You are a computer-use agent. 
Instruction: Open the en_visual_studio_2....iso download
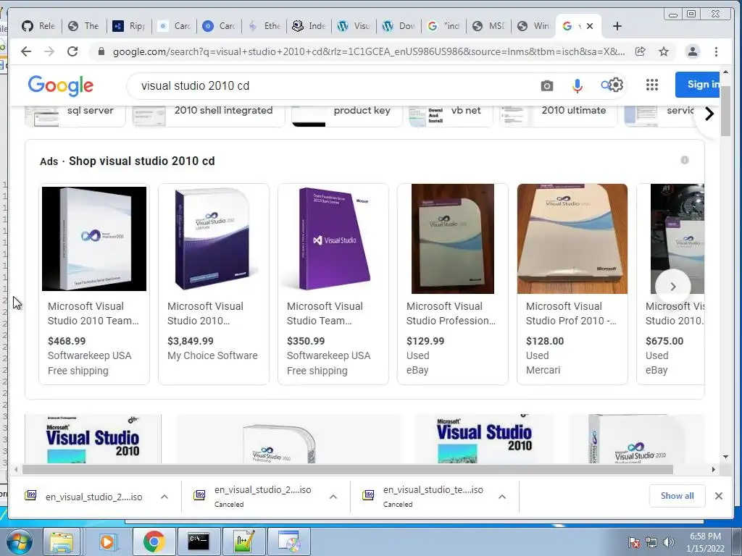[x=93, y=497]
